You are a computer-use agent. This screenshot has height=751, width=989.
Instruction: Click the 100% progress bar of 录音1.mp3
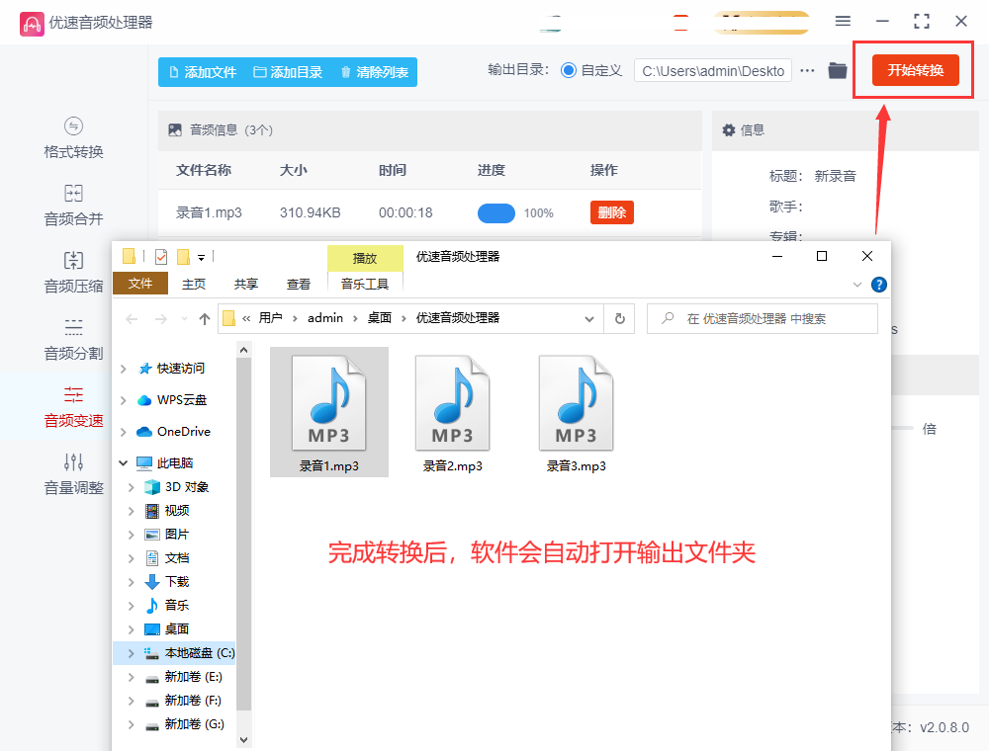pos(496,213)
